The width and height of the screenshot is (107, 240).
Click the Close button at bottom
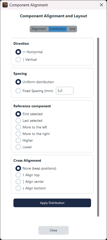click(x=53, y=230)
